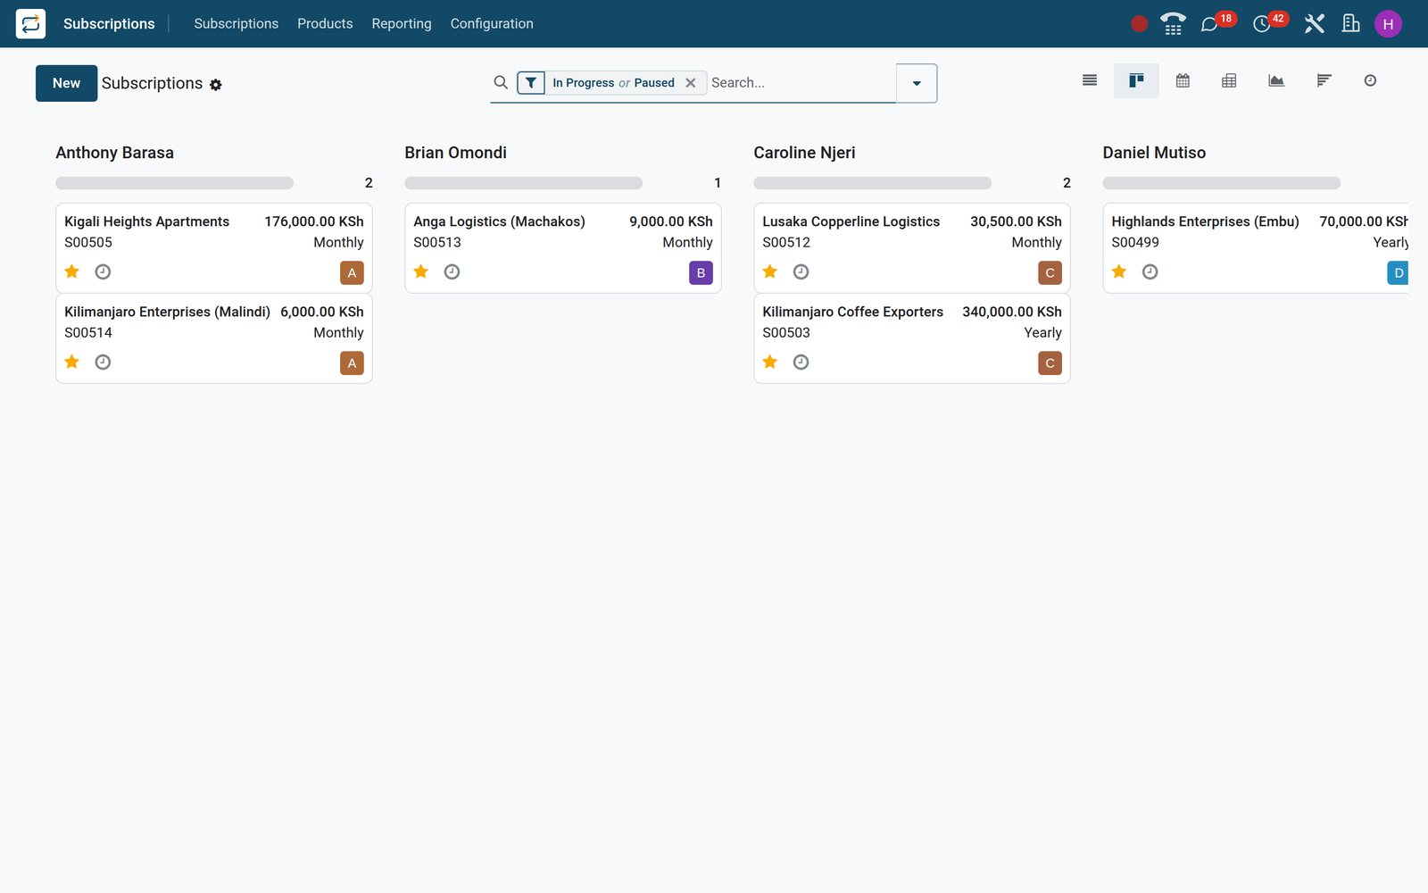Open the activities clock icon with badge 42
The image size is (1428, 893).
tap(1262, 24)
